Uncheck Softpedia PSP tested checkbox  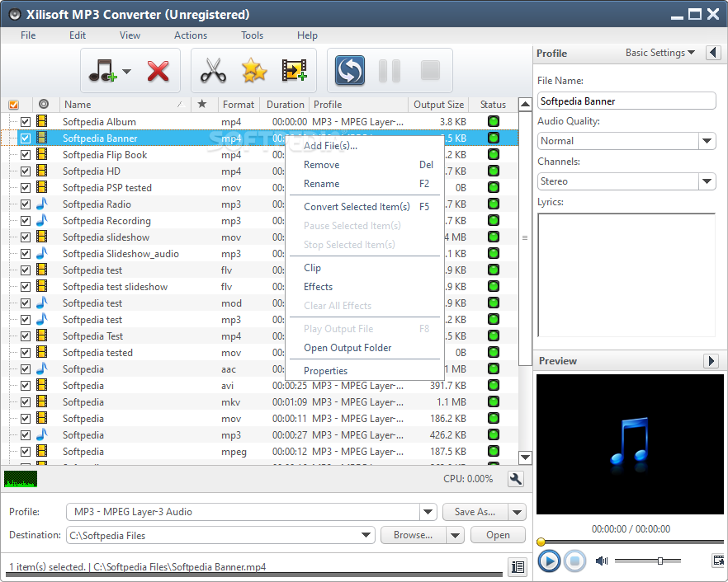tap(26, 188)
